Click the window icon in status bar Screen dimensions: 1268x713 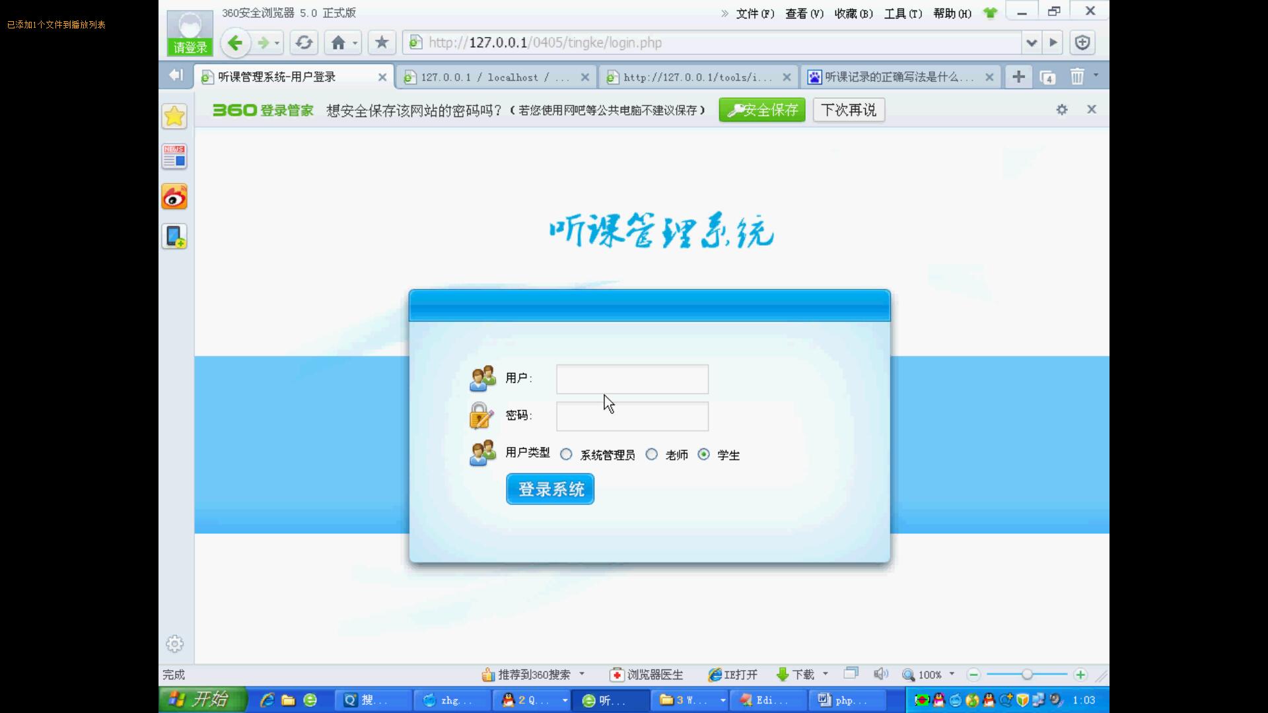click(x=851, y=673)
